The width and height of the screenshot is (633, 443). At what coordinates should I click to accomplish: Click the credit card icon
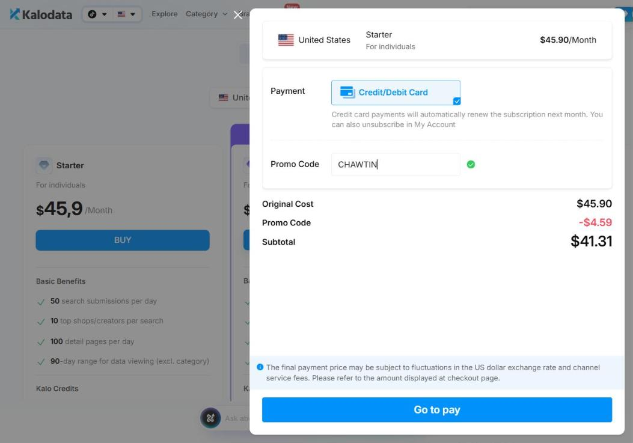point(347,92)
